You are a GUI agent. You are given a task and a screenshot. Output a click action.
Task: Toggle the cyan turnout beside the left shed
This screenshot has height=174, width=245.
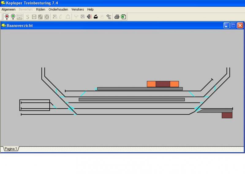(x=55, y=106)
